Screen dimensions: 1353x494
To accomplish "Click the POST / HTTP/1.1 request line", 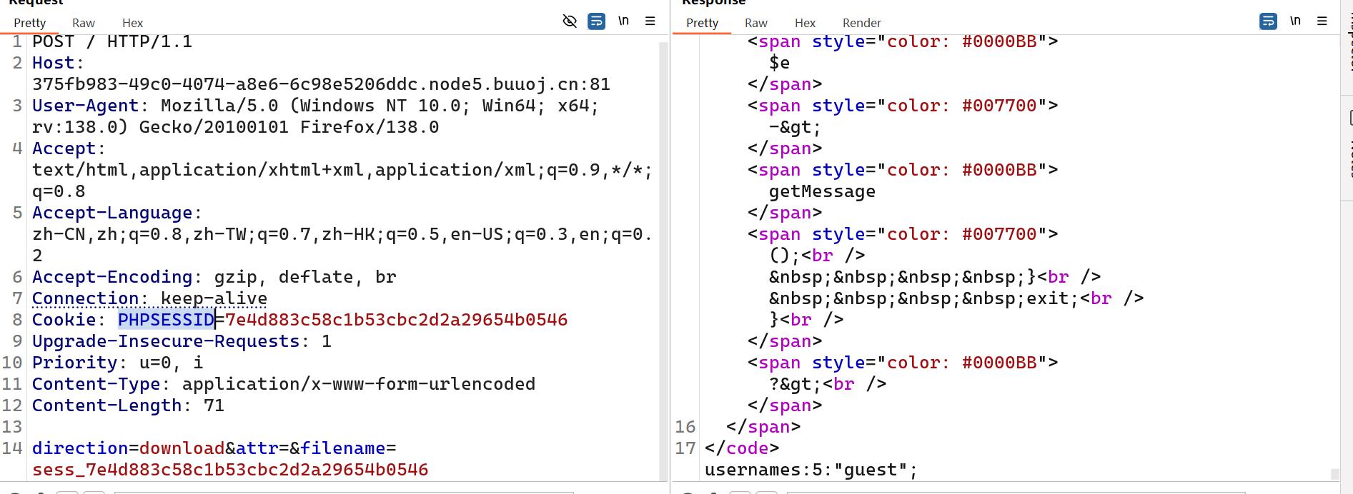I will [112, 41].
